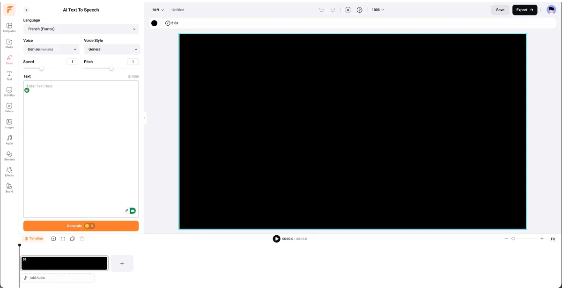Image resolution: width=562 pixels, height=290 pixels.
Task: Expand the Voice Style dropdown labeled General
Action: click(x=111, y=49)
